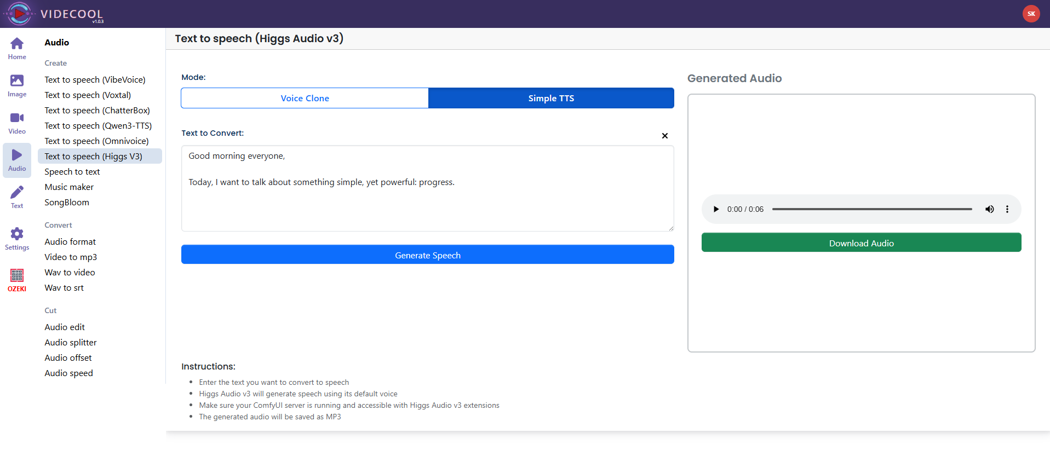The height and width of the screenshot is (456, 1050).
Task: Open Audio edit tool
Action: [65, 327]
